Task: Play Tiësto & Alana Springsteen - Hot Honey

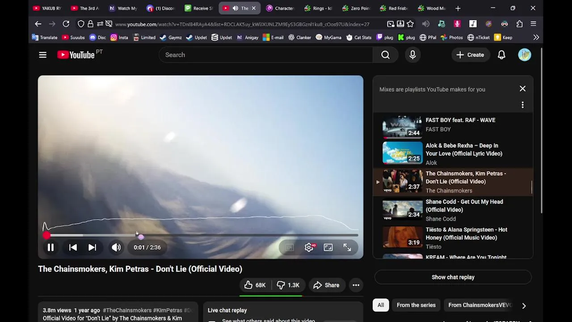Action: point(453,237)
